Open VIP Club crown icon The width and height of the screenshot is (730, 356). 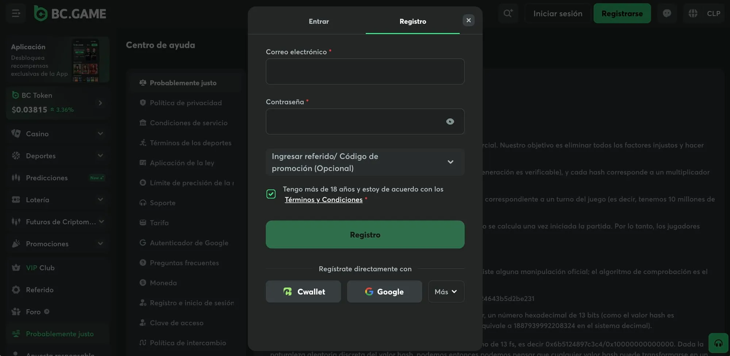coord(16,268)
